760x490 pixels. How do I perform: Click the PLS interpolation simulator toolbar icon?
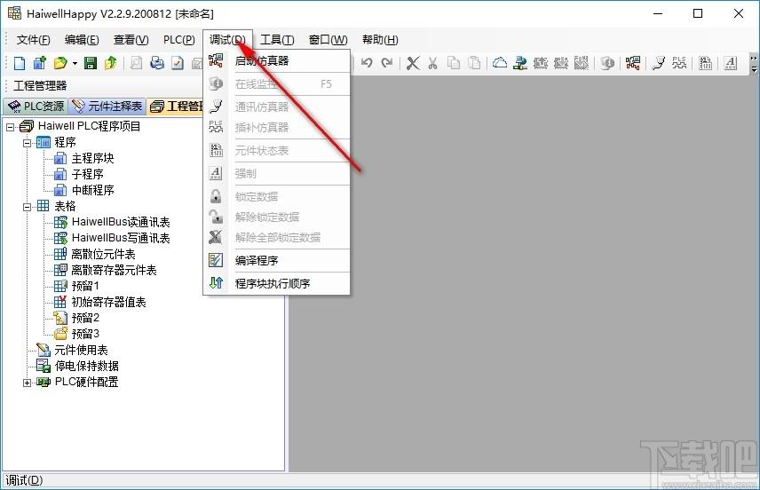pyautogui.click(x=679, y=63)
